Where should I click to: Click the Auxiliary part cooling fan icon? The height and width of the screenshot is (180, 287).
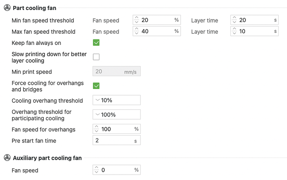pyautogui.click(x=7, y=158)
